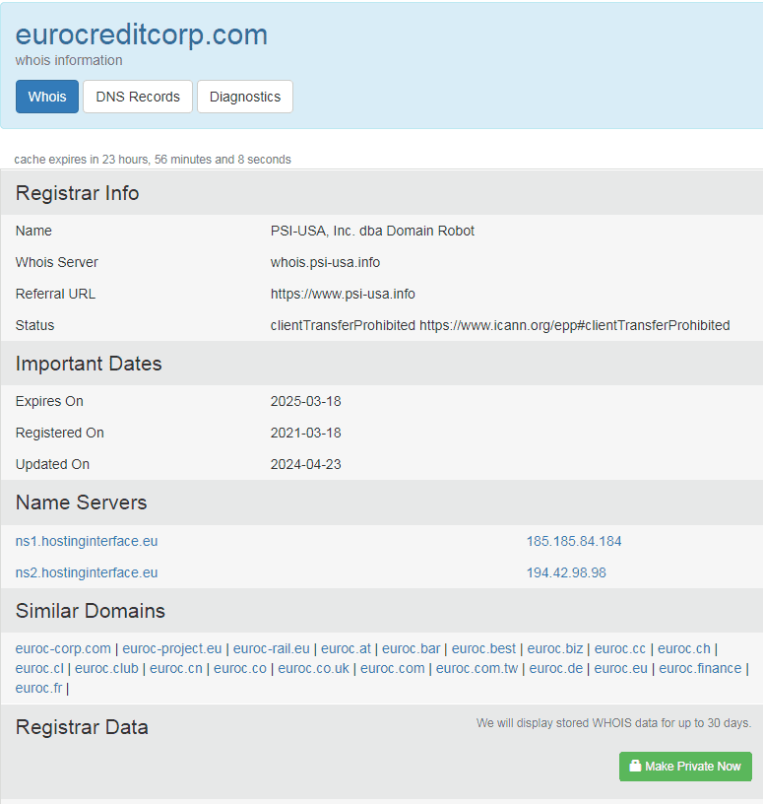Open the ns2.hostinginterface.eu name server link
This screenshot has height=804, width=763.
click(87, 572)
